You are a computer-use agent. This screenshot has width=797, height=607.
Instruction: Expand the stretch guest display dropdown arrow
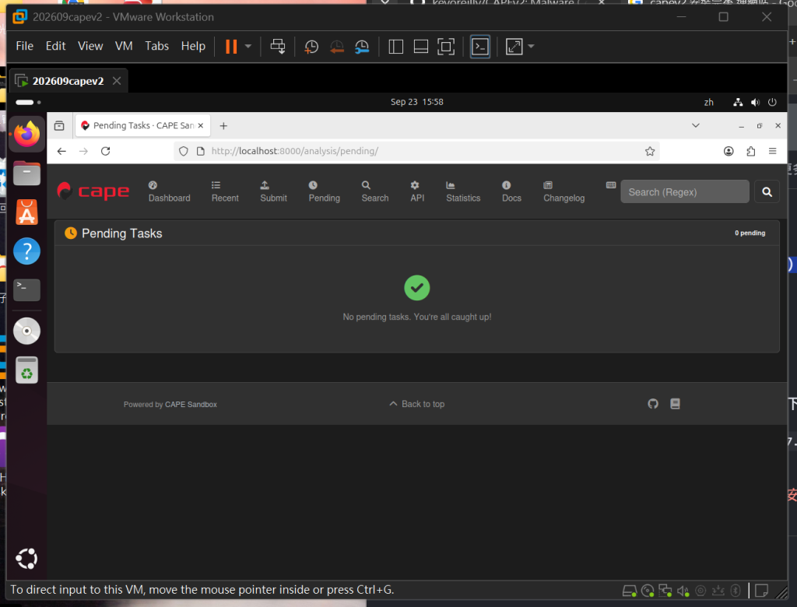pyautogui.click(x=531, y=46)
